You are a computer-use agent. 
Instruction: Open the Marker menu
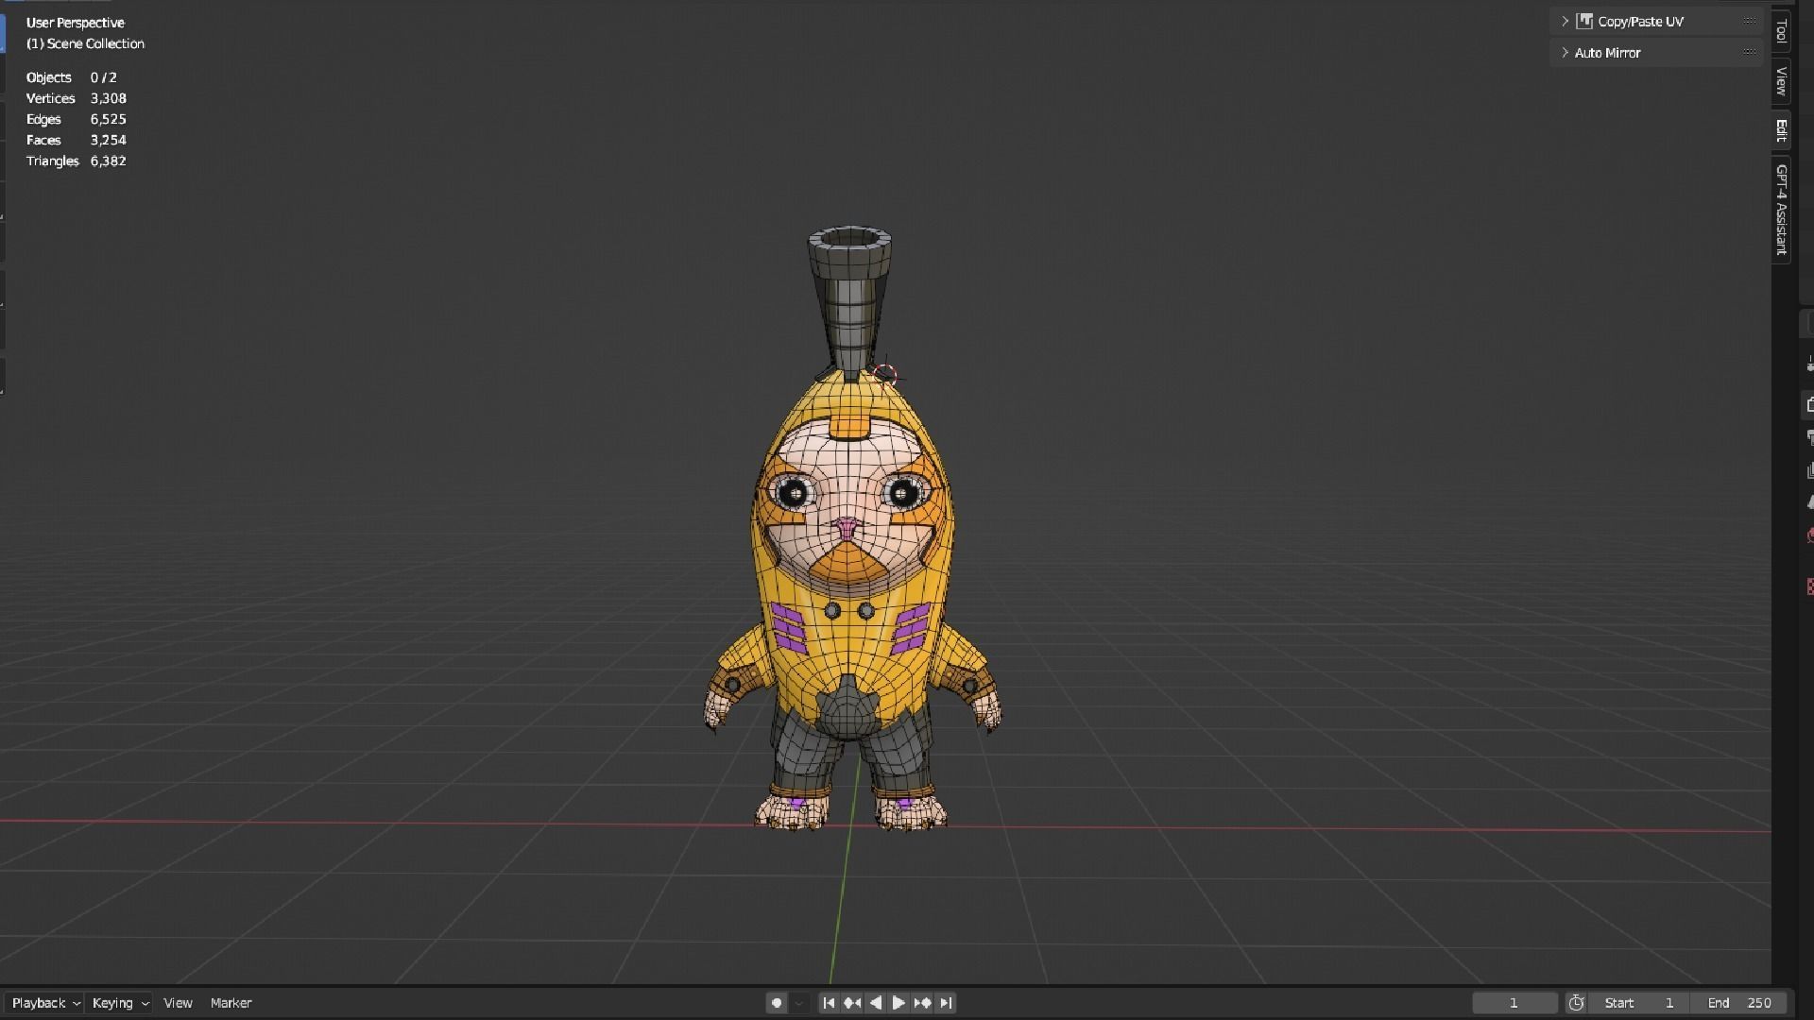point(231,1003)
